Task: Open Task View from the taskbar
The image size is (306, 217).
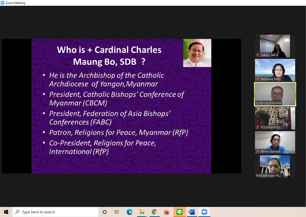Action: 117,212
